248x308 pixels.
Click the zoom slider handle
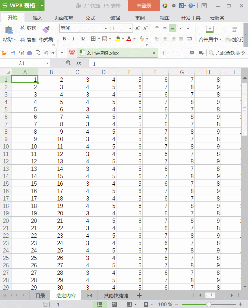[209, 304]
